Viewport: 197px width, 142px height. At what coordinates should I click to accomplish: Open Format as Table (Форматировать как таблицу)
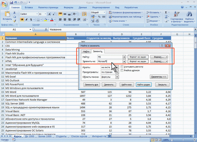pos(126,17)
